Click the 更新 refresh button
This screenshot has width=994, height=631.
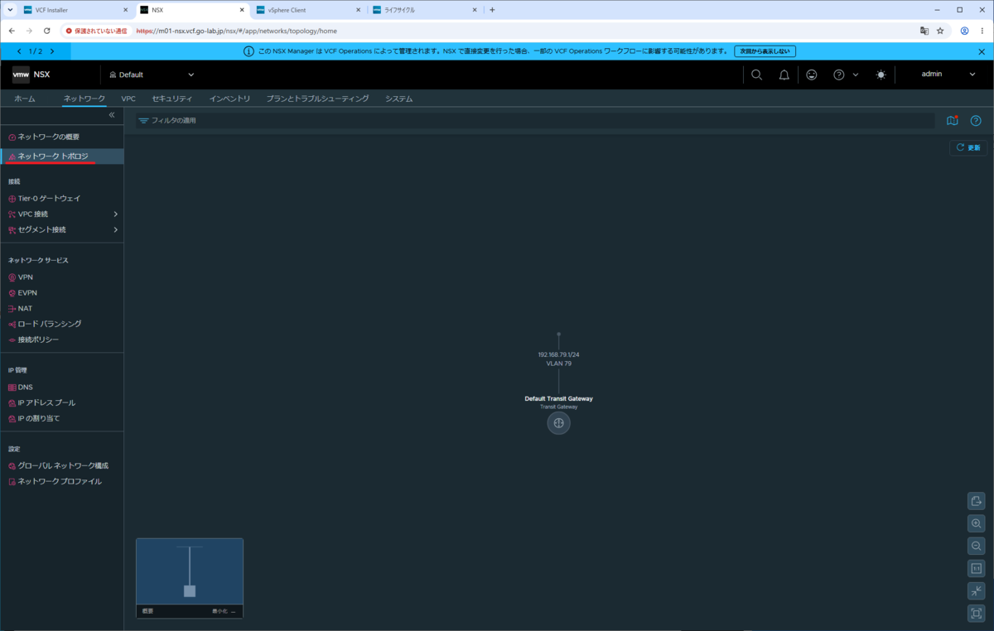point(968,147)
